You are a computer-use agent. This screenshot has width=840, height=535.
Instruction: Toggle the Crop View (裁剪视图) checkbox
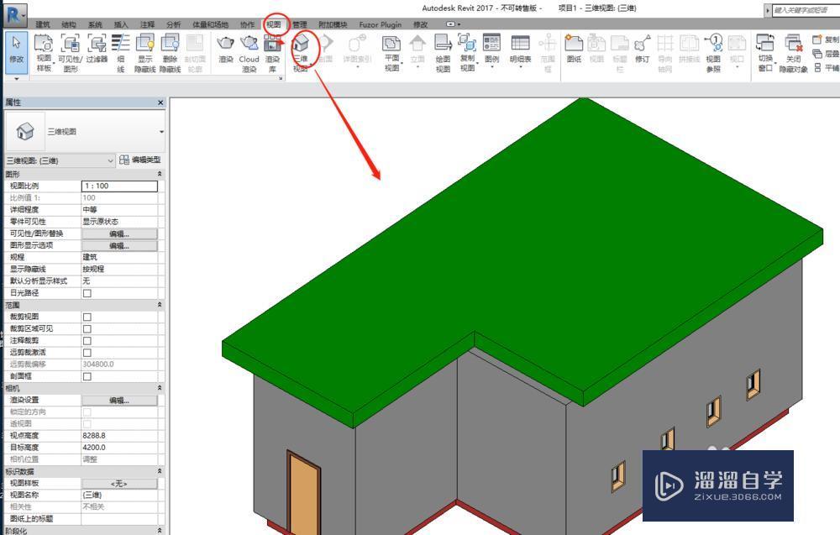(87, 317)
